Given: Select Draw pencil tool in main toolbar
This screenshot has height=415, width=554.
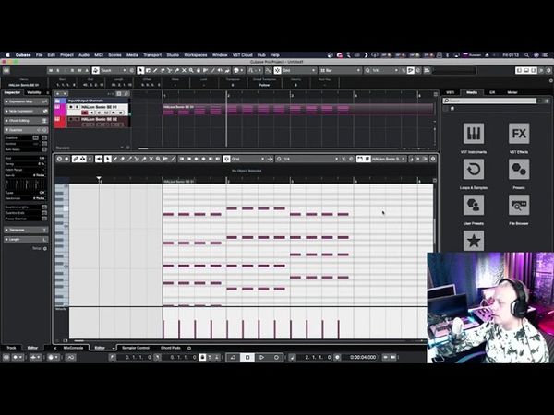Looking at the screenshot, I should coord(155,71).
